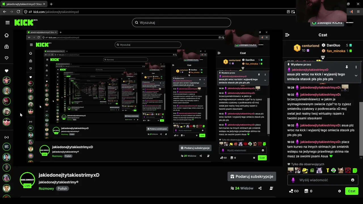Click the filled heart icon in sidebar

(7, 71)
